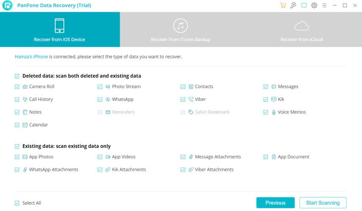362x211 pixels.
Task: Click the Previous button
Action: click(x=276, y=203)
